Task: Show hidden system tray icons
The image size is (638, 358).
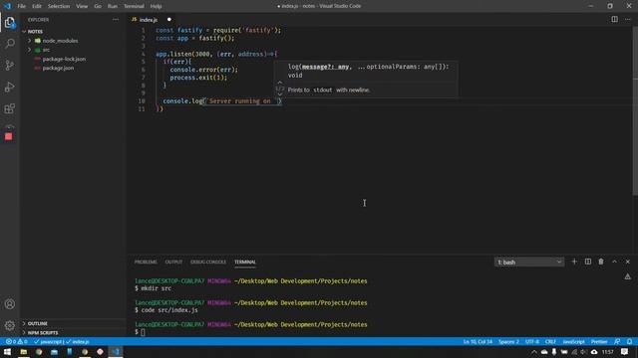Action: click(x=534, y=352)
